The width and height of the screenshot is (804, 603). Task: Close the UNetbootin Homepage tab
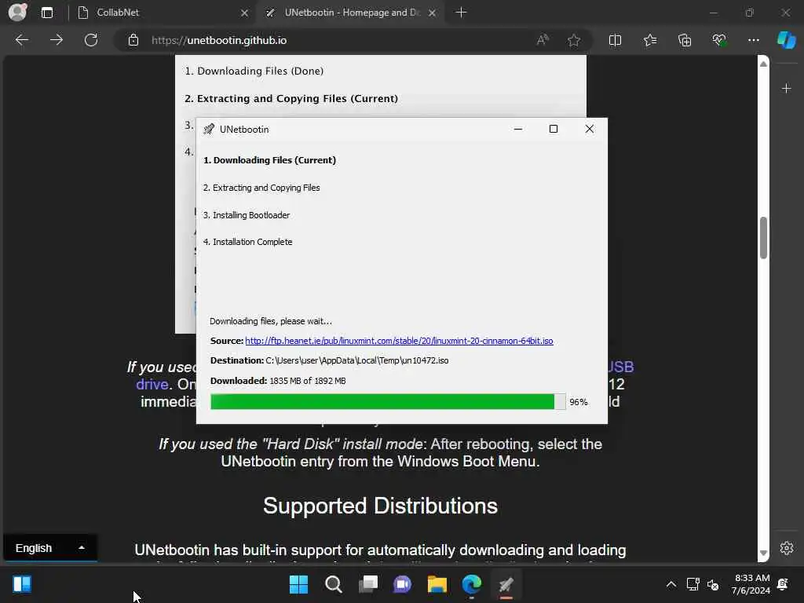[x=433, y=13]
